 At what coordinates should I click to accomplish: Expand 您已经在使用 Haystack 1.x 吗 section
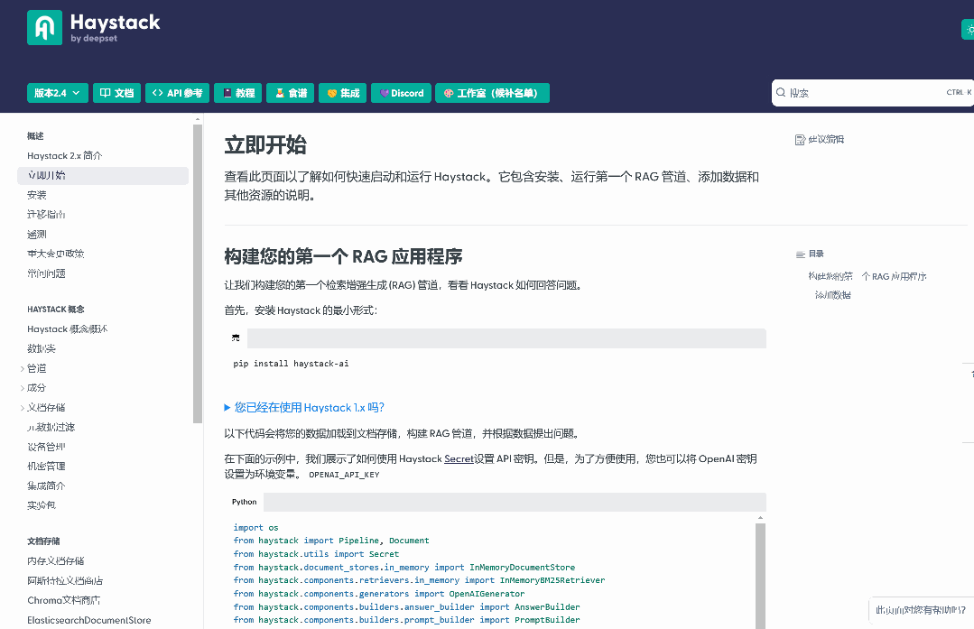click(304, 407)
